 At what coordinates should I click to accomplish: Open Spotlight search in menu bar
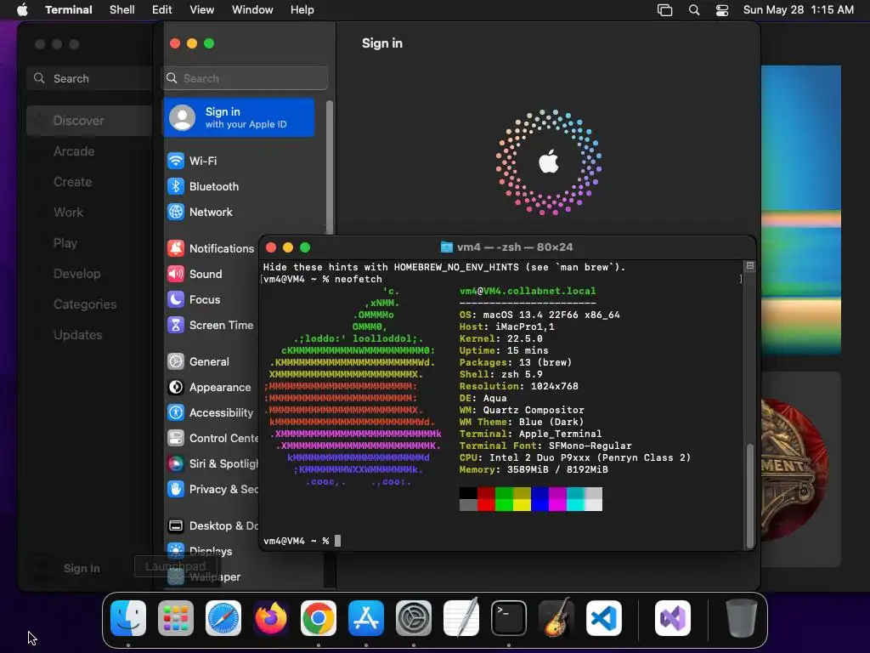[x=694, y=9]
